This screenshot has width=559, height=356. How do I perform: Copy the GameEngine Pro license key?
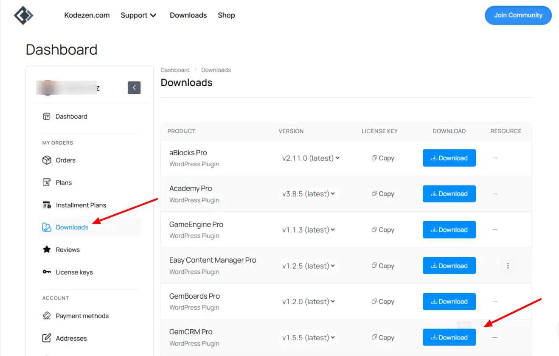pyautogui.click(x=383, y=230)
